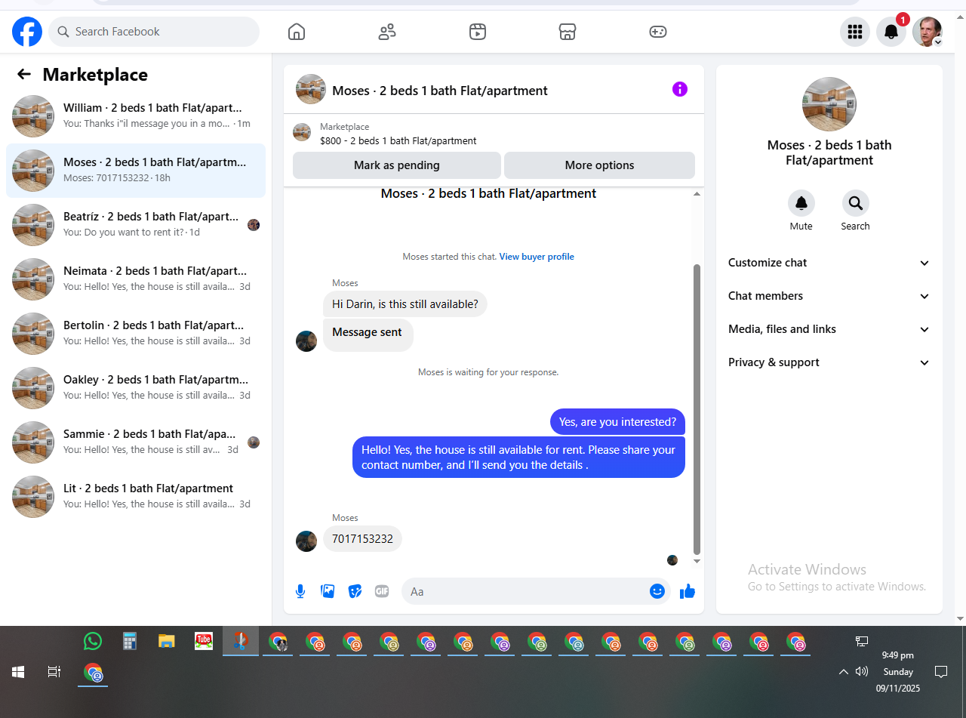The width and height of the screenshot is (966, 718).
Task: Open the Windows notification center icon
Action: [x=941, y=671]
